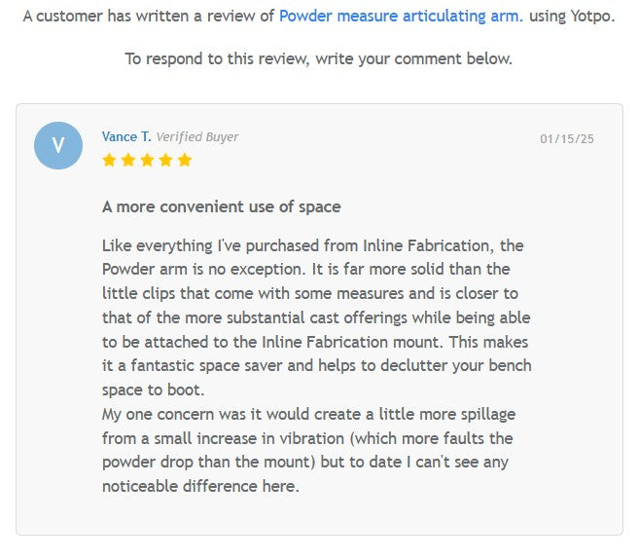Select the fifth rating star

click(x=184, y=160)
